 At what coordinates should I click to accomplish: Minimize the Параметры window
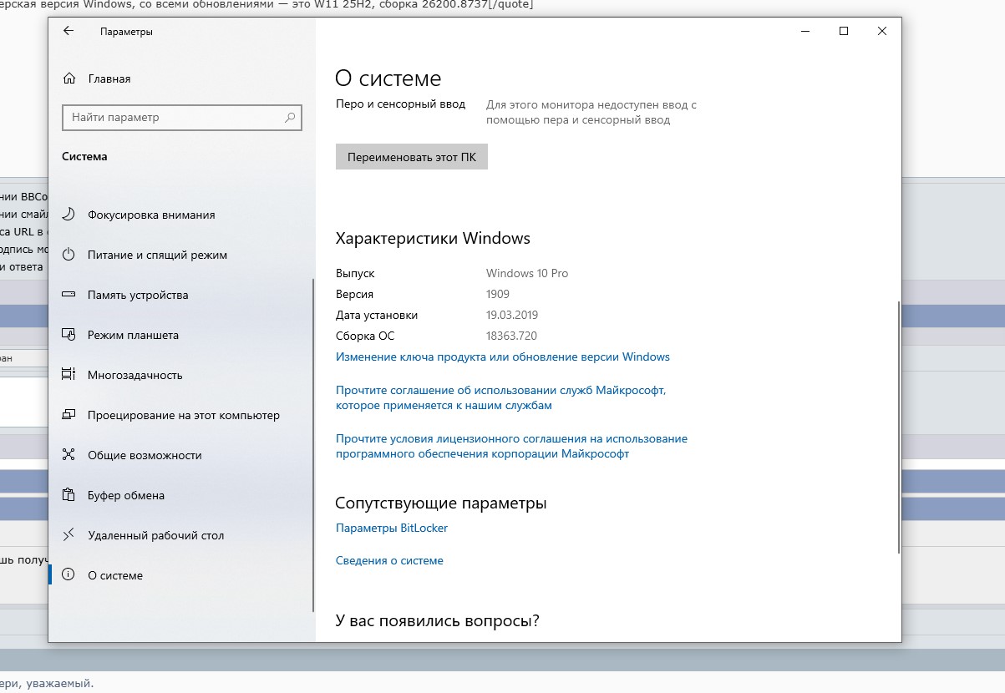tap(805, 31)
